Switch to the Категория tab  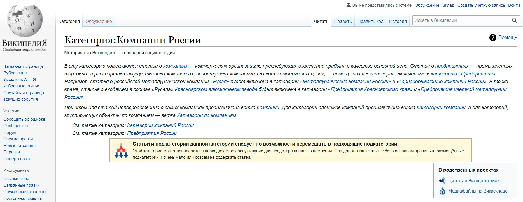click(x=69, y=21)
